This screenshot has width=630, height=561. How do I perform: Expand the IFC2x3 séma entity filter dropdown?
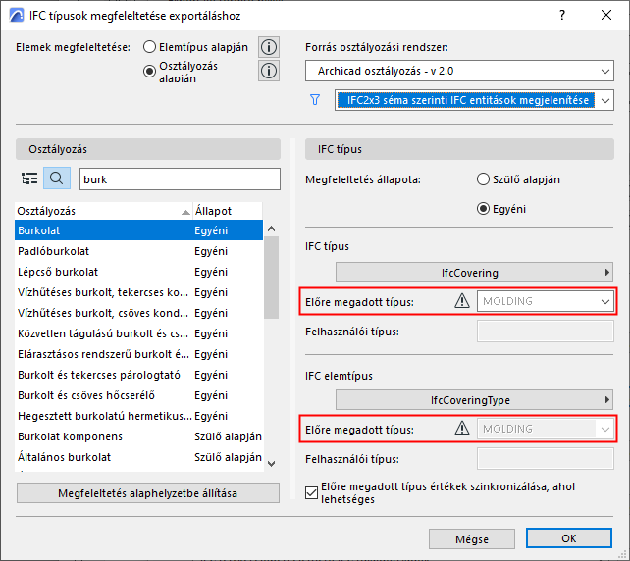tap(474, 100)
